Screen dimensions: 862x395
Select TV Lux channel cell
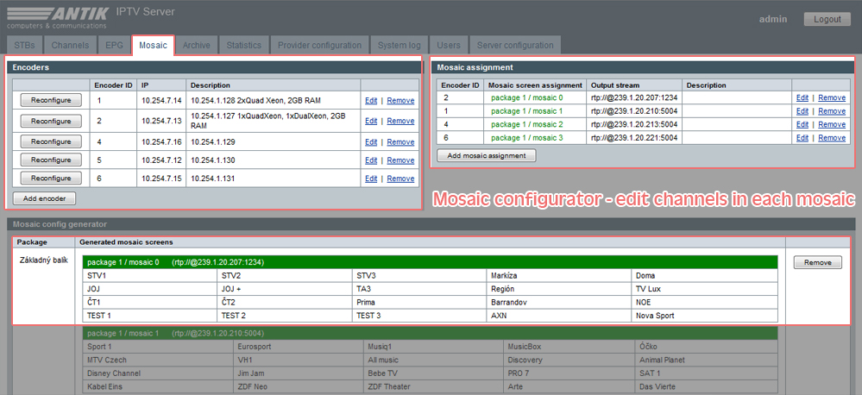click(x=705, y=289)
